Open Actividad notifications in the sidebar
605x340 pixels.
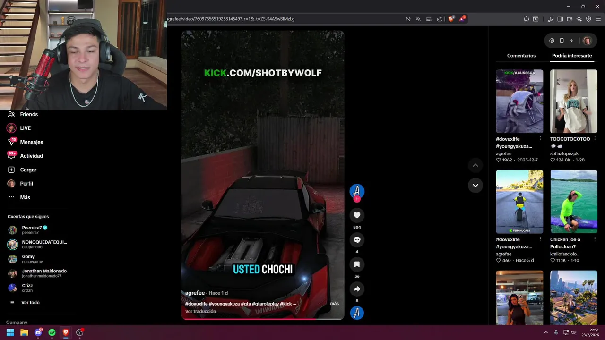pos(31,156)
